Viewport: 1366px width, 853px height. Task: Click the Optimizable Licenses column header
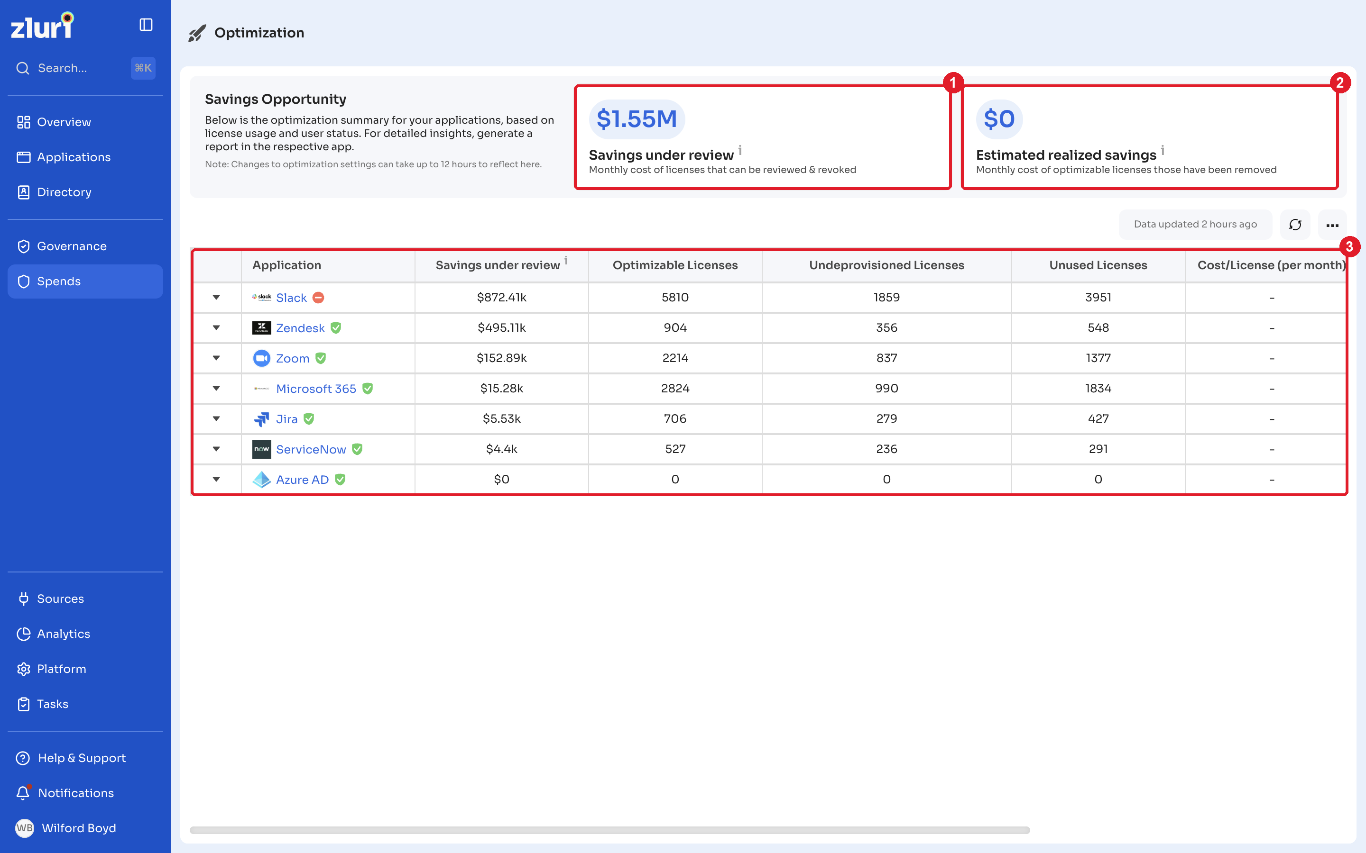[675, 265]
